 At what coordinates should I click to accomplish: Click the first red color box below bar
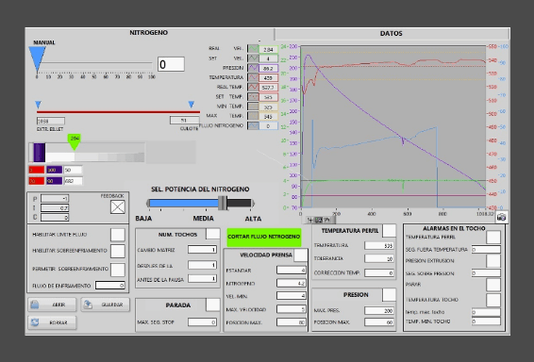[x=37, y=170]
